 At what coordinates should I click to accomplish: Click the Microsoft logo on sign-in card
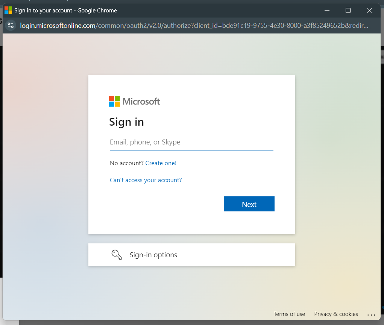point(134,102)
